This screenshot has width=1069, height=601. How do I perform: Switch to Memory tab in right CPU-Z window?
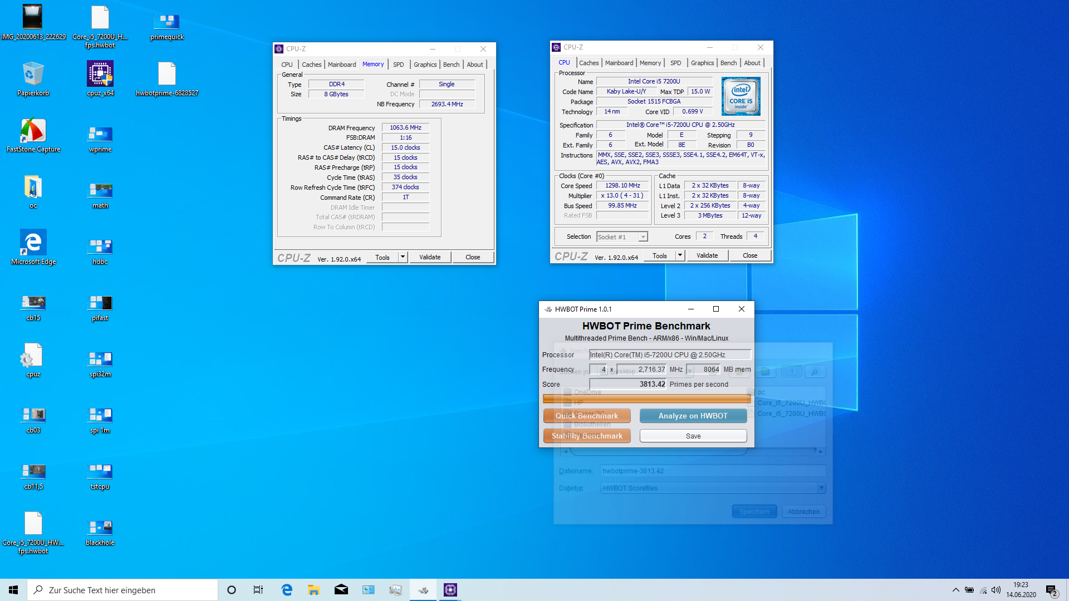click(650, 63)
